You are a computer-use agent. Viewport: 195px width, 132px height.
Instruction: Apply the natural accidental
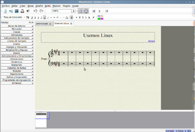83,18
